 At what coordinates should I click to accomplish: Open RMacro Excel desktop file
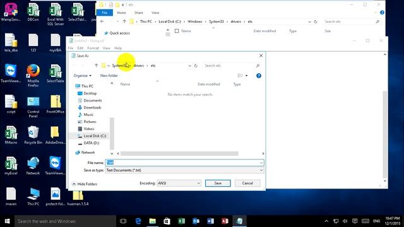coord(11,134)
